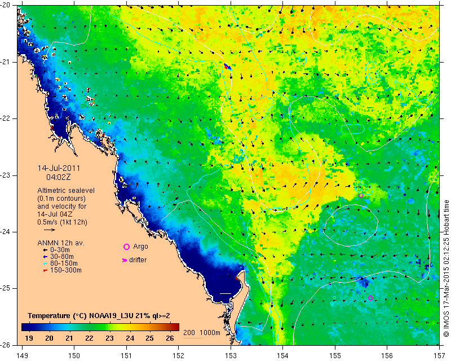Click the latitude axis label -23
The image size is (451, 361).
pyautogui.click(x=5, y=175)
